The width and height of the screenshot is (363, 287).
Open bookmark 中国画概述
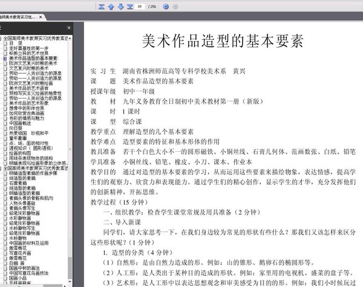20,123
